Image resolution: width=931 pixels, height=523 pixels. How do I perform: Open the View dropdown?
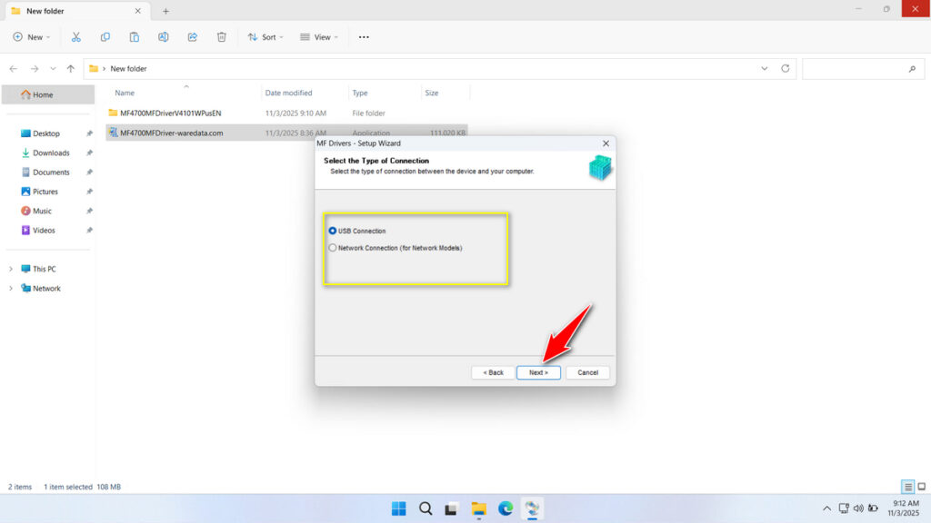coord(319,36)
